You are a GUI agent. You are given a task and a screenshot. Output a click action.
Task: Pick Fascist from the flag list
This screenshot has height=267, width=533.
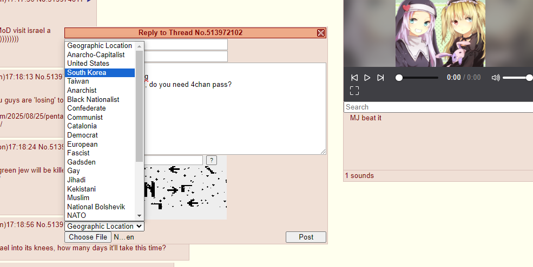(x=100, y=153)
